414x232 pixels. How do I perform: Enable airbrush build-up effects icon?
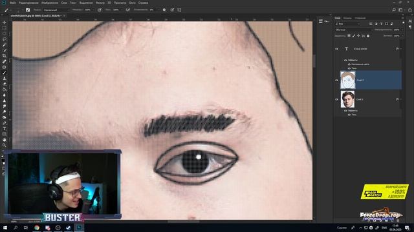(x=127, y=10)
